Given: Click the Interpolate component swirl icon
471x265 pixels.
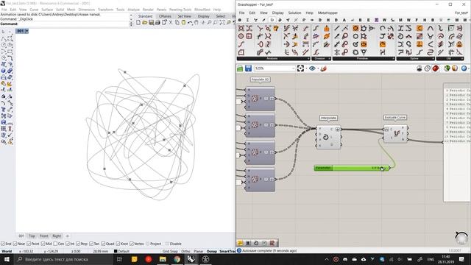Looking at the screenshot, I should coord(325,138).
